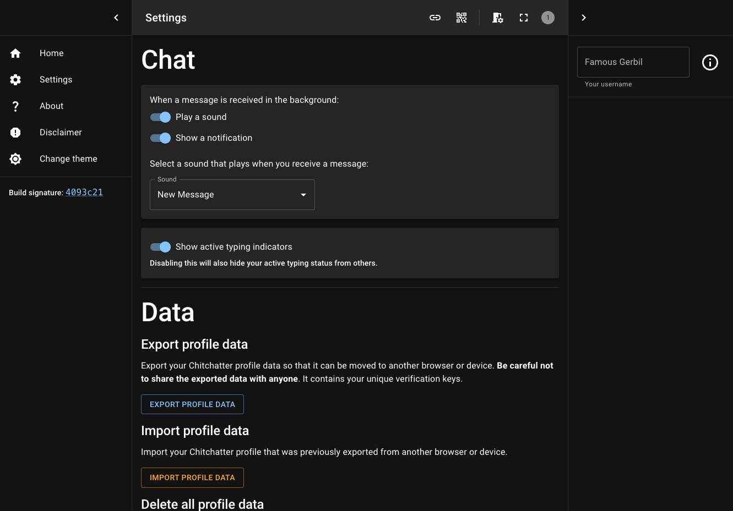Click 'Select a sound that plays' text
The height and width of the screenshot is (511, 733).
(x=259, y=164)
